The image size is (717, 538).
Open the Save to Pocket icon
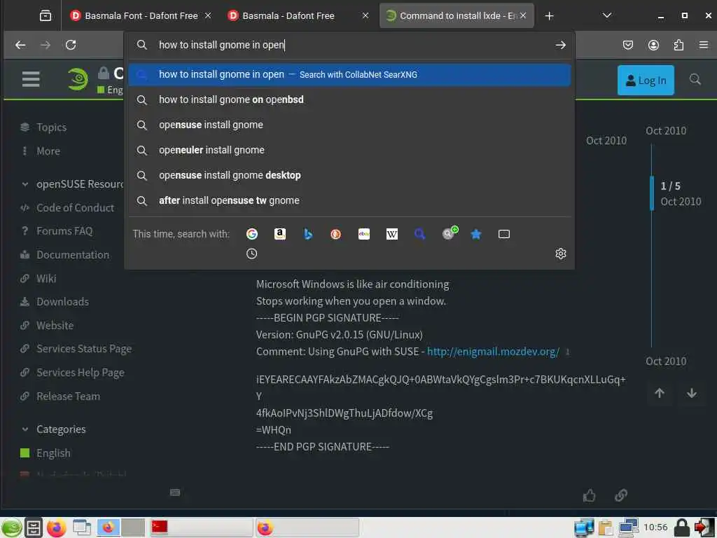pyautogui.click(x=628, y=45)
